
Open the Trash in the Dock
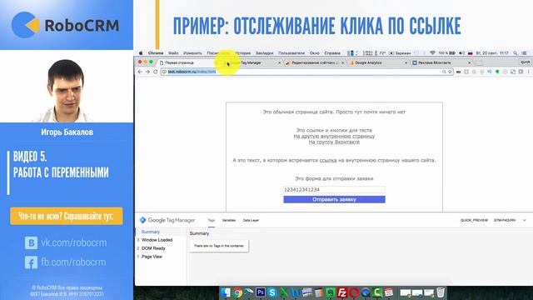(x=441, y=292)
